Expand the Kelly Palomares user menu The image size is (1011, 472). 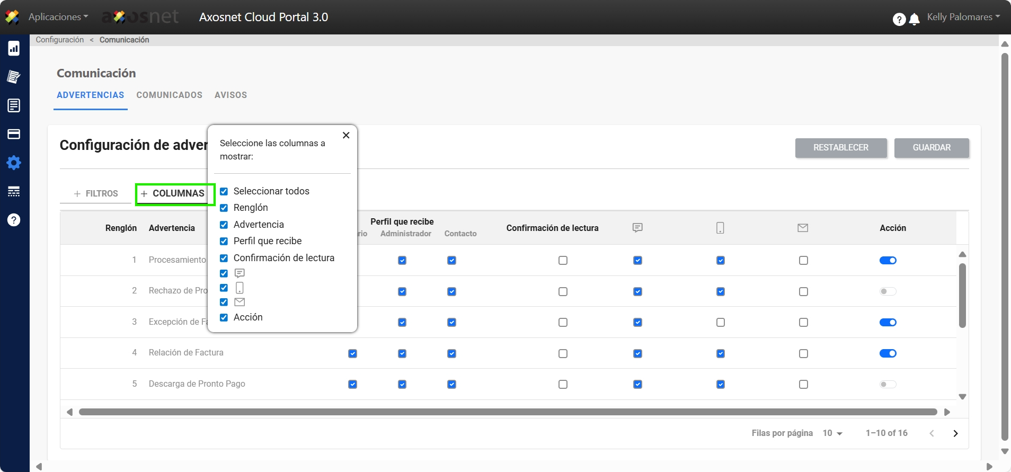963,17
